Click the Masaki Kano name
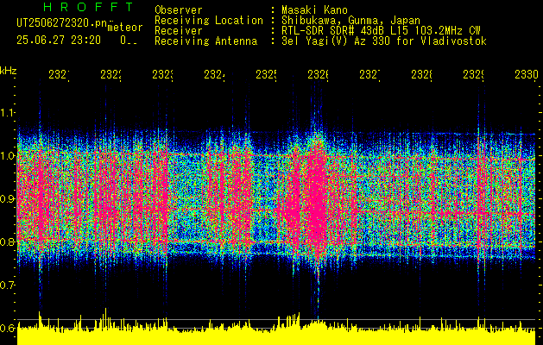The image size is (543, 345). coord(314,10)
